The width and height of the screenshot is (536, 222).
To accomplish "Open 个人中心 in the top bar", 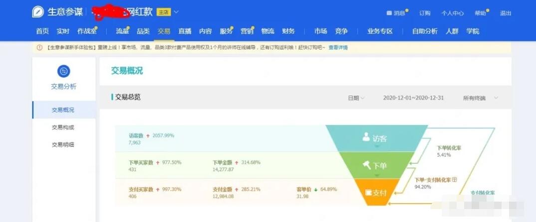I will coord(452,13).
